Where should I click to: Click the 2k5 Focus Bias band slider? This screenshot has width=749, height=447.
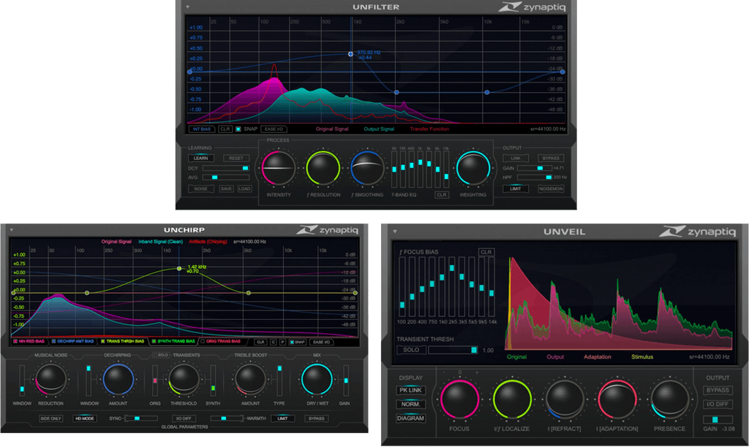pyautogui.click(x=452, y=286)
